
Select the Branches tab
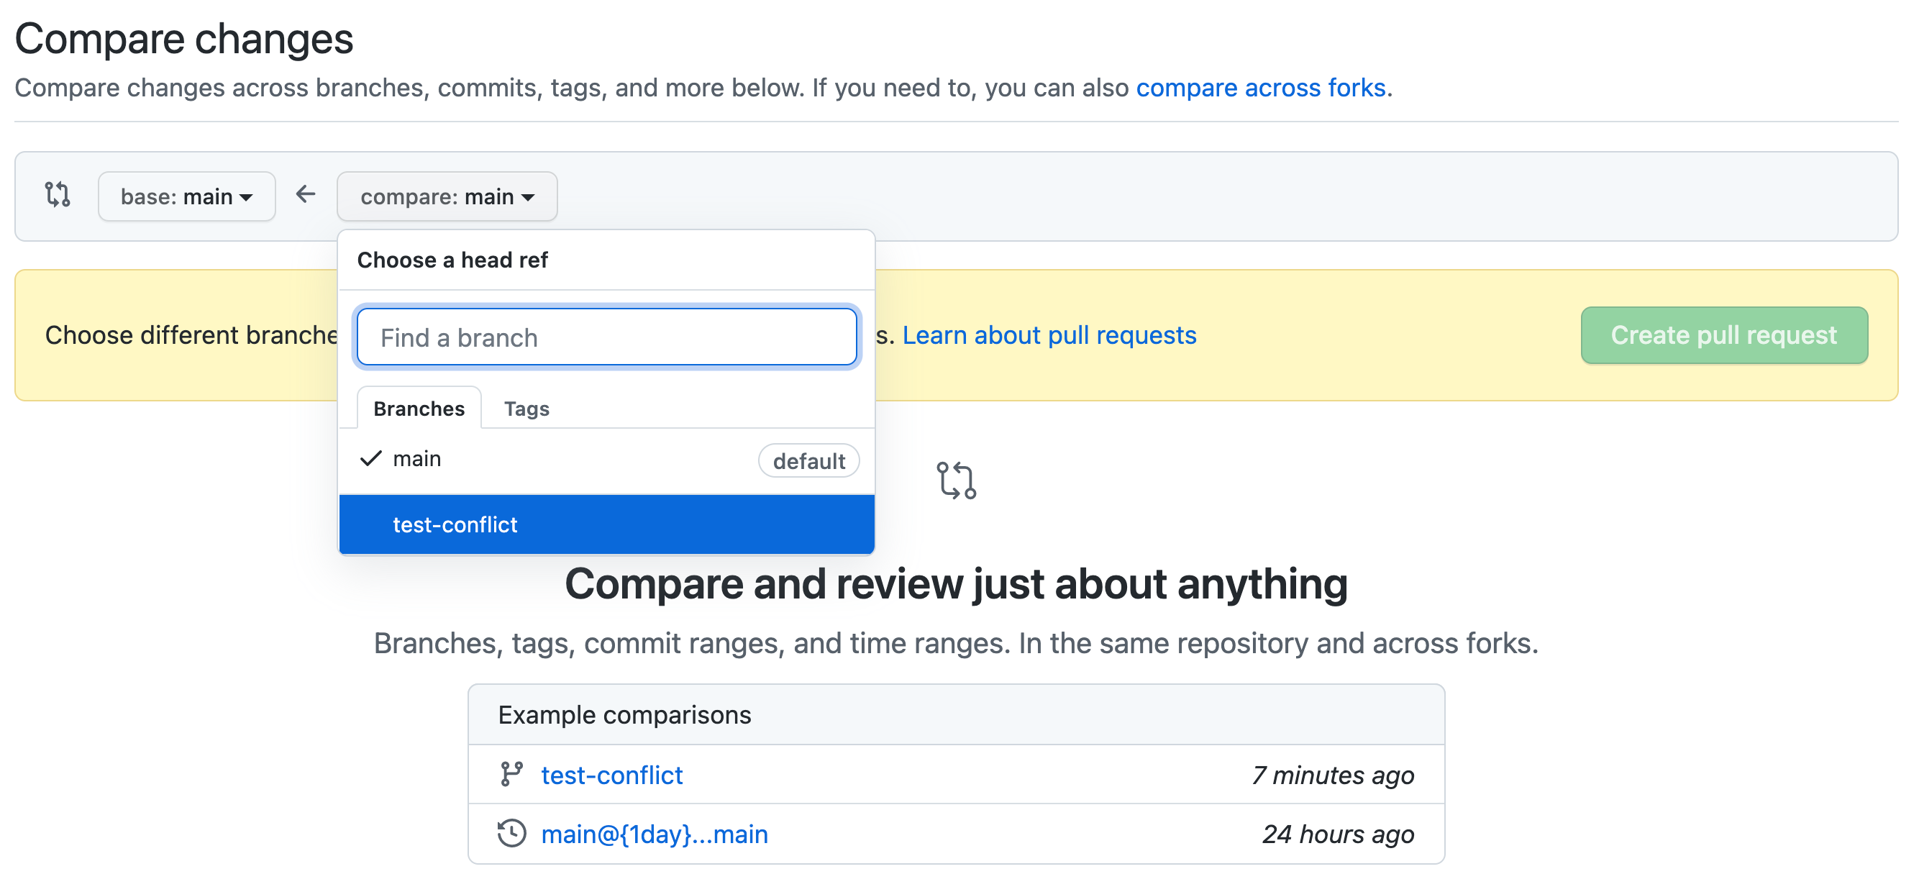419,409
